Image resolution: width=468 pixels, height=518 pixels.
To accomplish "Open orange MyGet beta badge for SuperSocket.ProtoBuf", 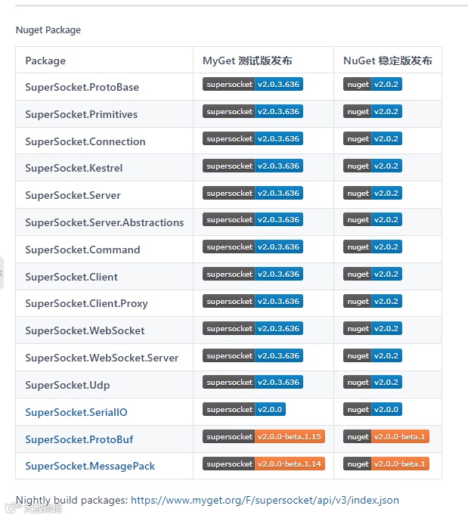I will coord(263,437).
